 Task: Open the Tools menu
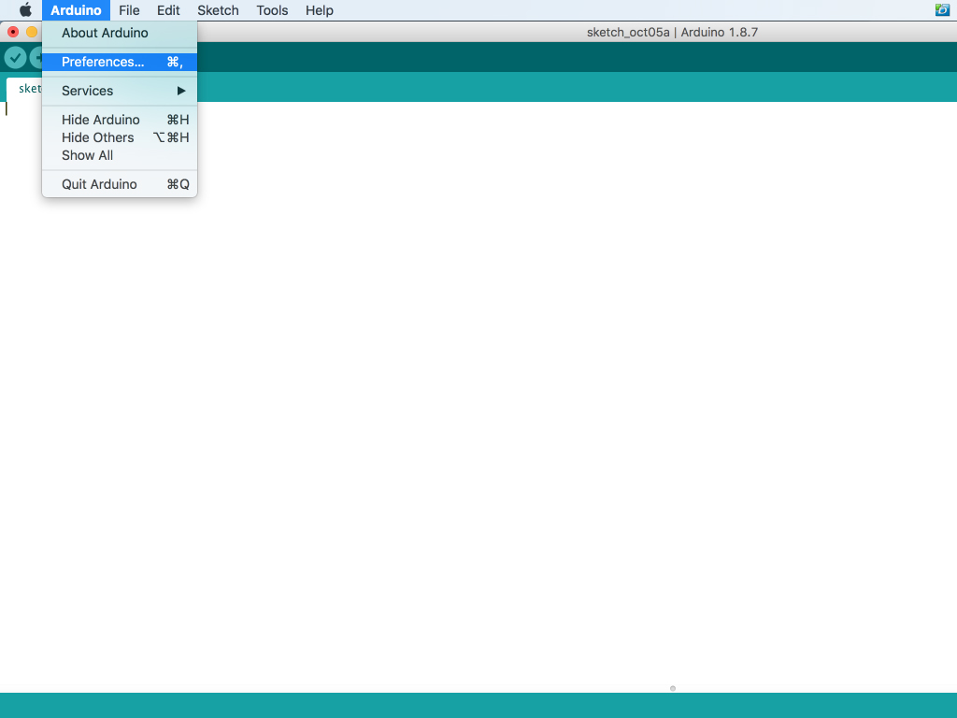pos(272,10)
